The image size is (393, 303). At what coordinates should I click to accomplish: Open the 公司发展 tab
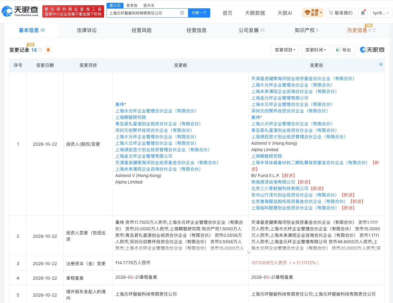tap(251, 30)
